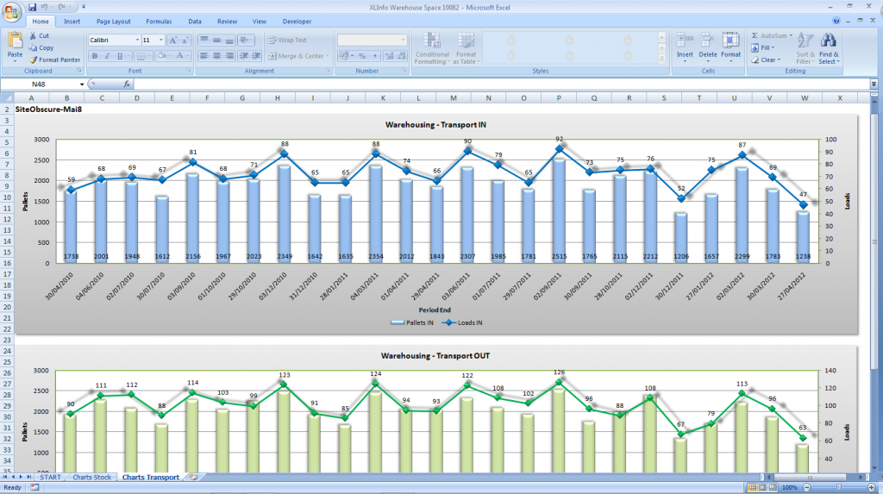The image size is (883, 494).
Task: Click the Insert Function fx icon
Action: 127,84
